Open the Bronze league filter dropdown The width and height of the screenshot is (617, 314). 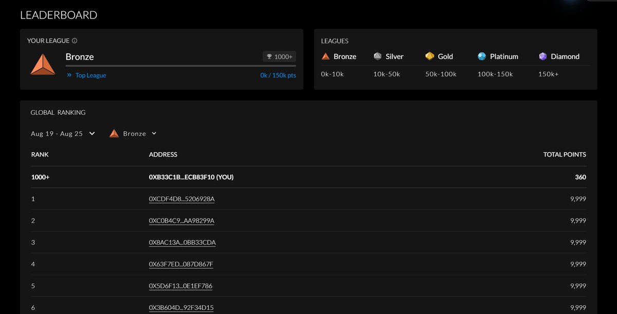tap(133, 133)
